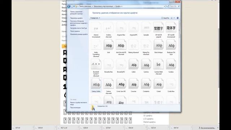Open the Arial font family
The height and width of the screenshot is (130, 231).
point(109,45)
